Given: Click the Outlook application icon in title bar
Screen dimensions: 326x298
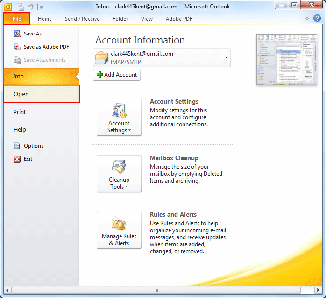Looking at the screenshot, I should 8,7.
